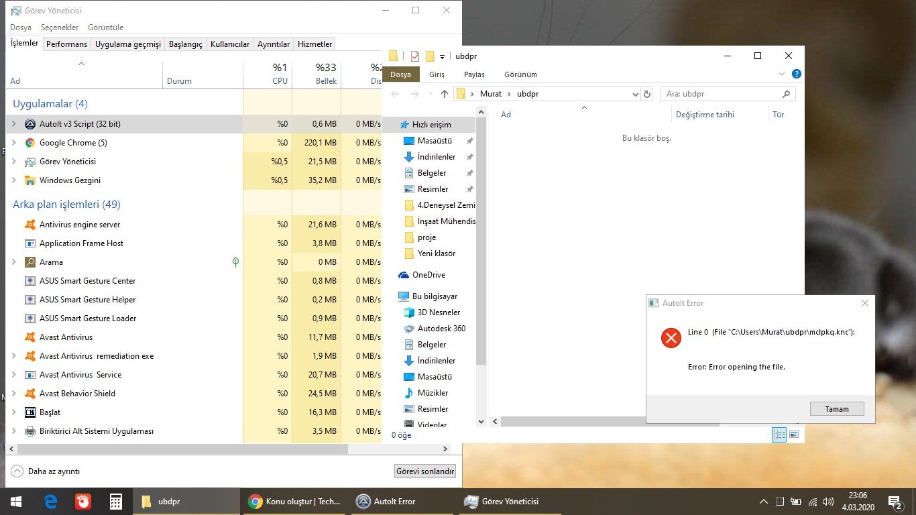This screenshot has width=916, height=515.
Task: Click the volume icon in system tray
Action: [x=829, y=502]
